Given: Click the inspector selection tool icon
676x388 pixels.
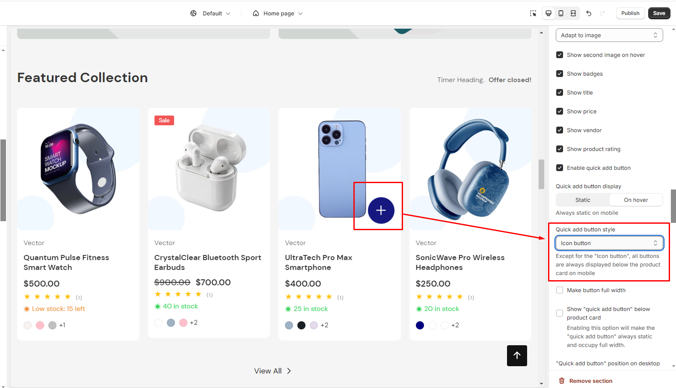Looking at the screenshot, I should (533, 13).
